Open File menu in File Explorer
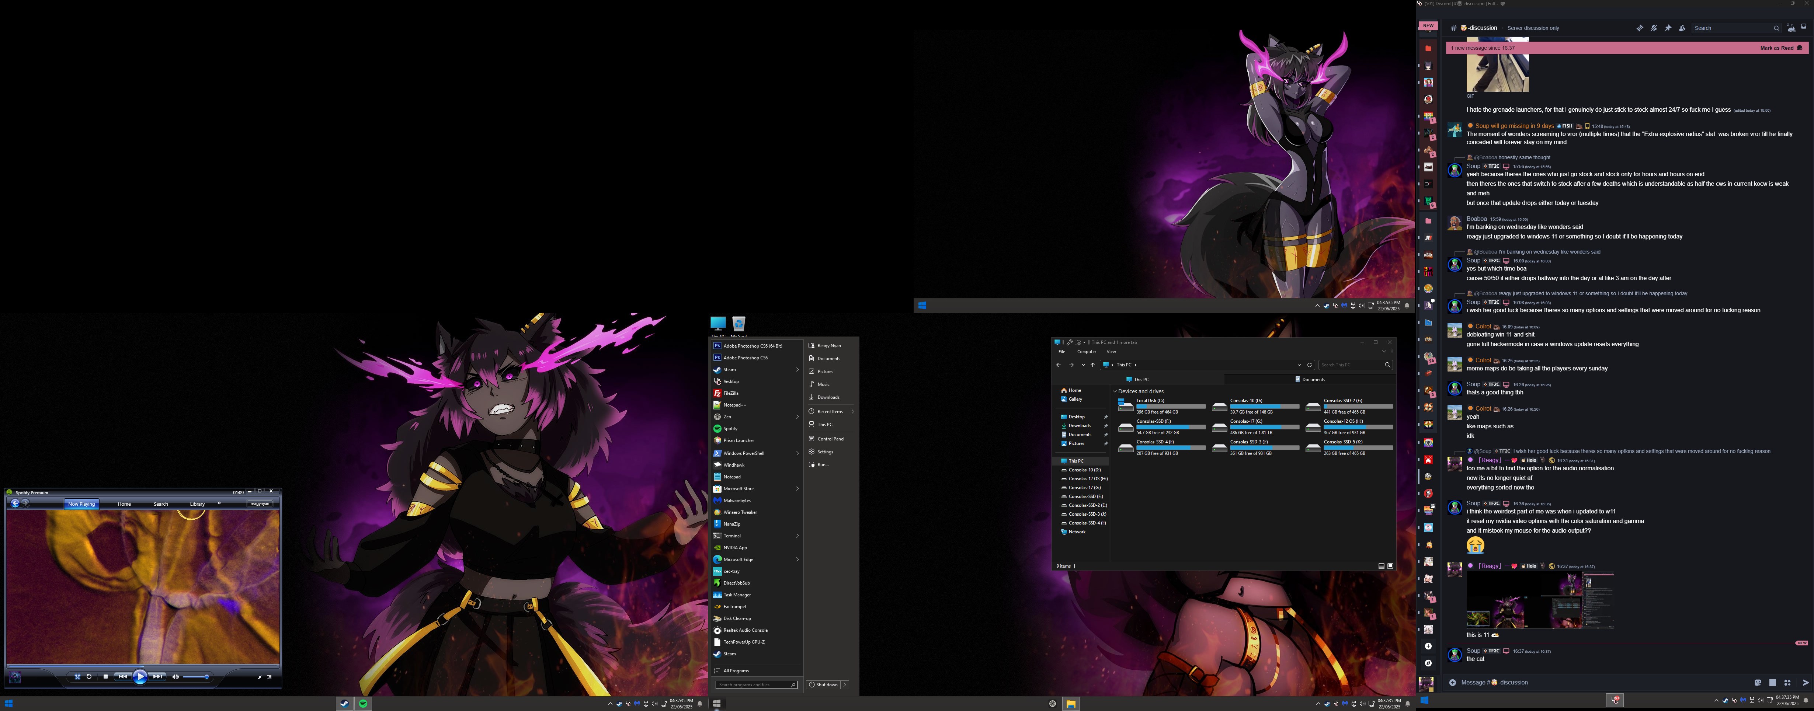This screenshot has width=1814, height=711. pos(1062,352)
